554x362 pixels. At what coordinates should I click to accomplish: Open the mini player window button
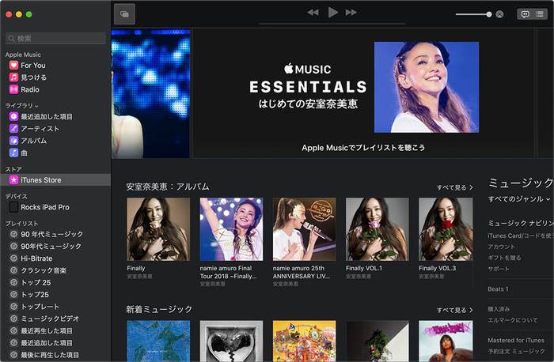pos(124,14)
